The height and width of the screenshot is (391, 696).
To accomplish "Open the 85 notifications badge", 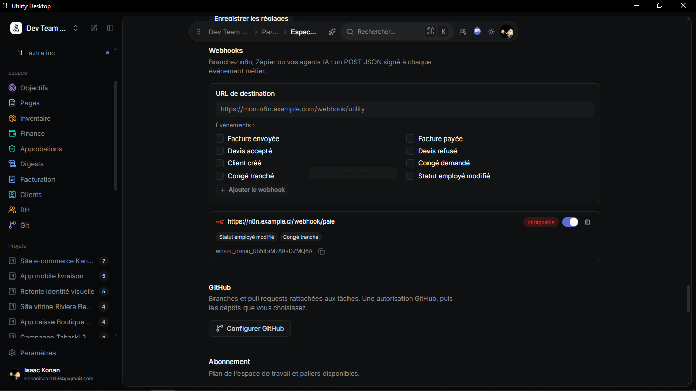I will [477, 31].
